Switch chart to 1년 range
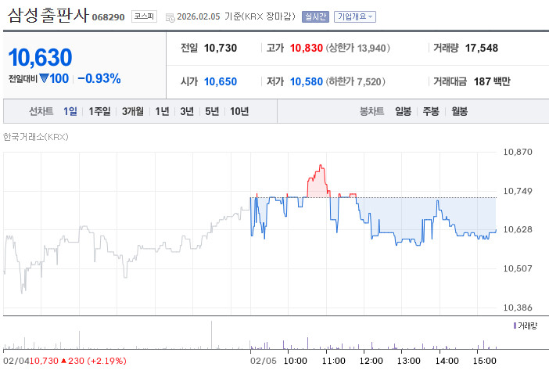Image resolution: width=549 pixels, height=385 pixels. pos(162,111)
